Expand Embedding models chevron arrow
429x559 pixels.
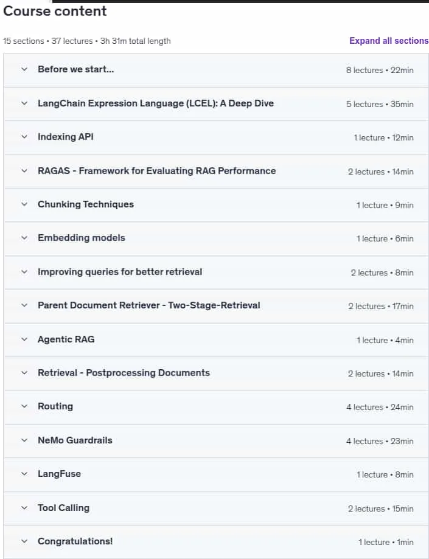tap(24, 238)
